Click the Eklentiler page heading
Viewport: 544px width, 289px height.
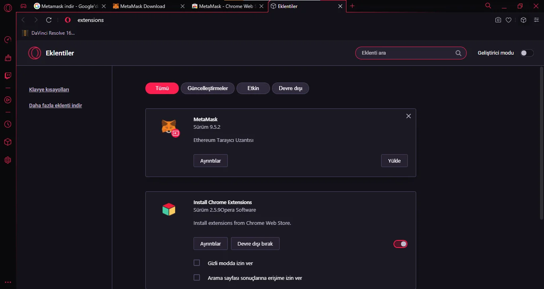coord(60,53)
